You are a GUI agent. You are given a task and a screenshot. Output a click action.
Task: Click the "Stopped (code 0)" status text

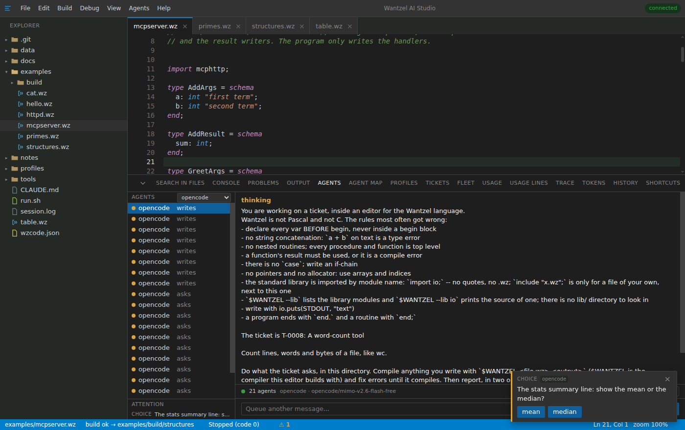234,425
